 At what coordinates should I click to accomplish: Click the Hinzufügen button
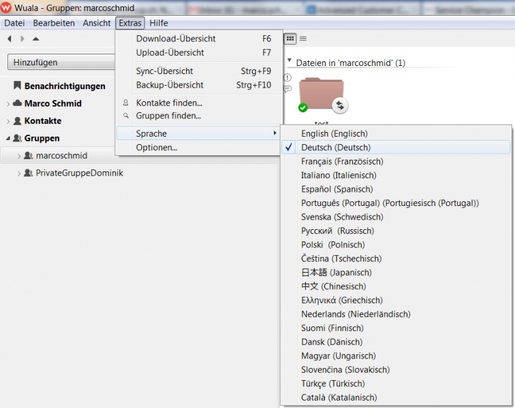click(61, 63)
